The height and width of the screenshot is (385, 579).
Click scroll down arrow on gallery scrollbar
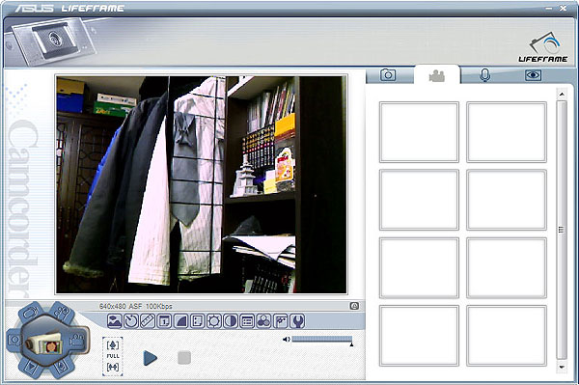point(562,367)
